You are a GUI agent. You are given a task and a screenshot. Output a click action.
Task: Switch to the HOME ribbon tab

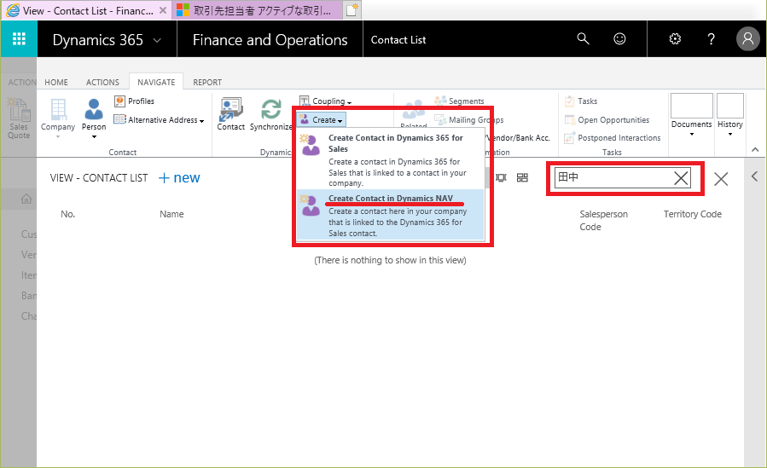pos(56,82)
